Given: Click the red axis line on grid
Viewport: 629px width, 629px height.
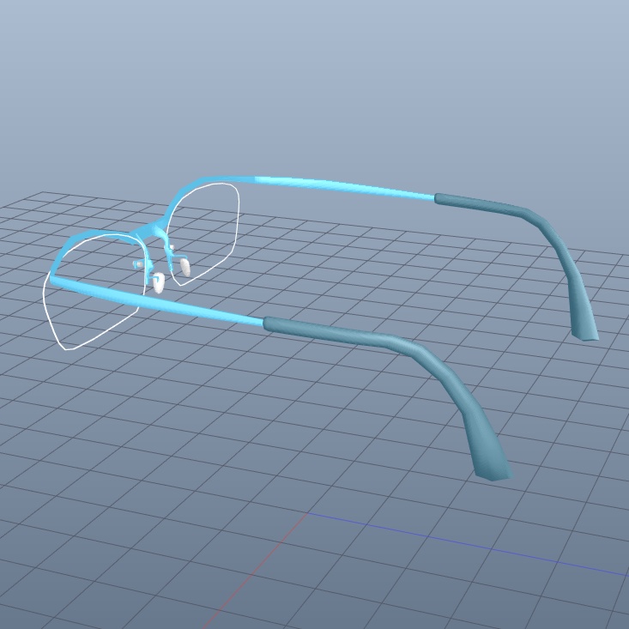Looking at the screenshot, I should (254, 571).
